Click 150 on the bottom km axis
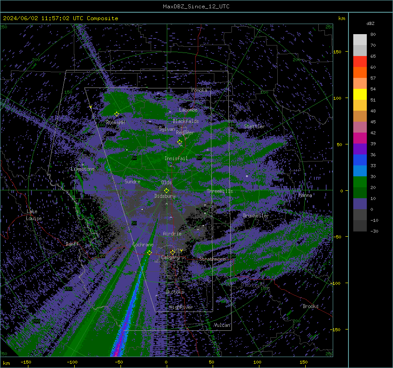This screenshot has height=368, width=393. tap(303, 362)
